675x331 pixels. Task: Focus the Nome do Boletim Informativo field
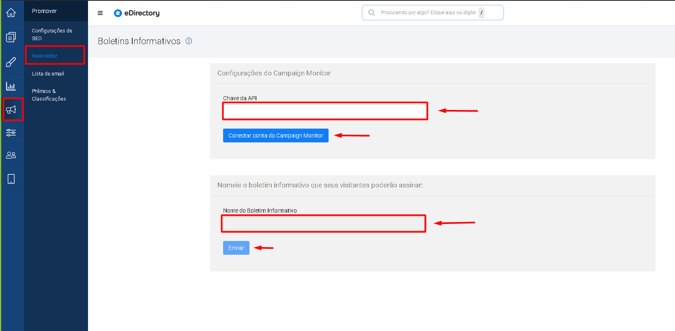(x=323, y=224)
